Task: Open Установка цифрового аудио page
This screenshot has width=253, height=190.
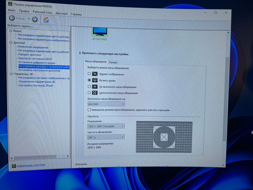Action: tap(37, 62)
